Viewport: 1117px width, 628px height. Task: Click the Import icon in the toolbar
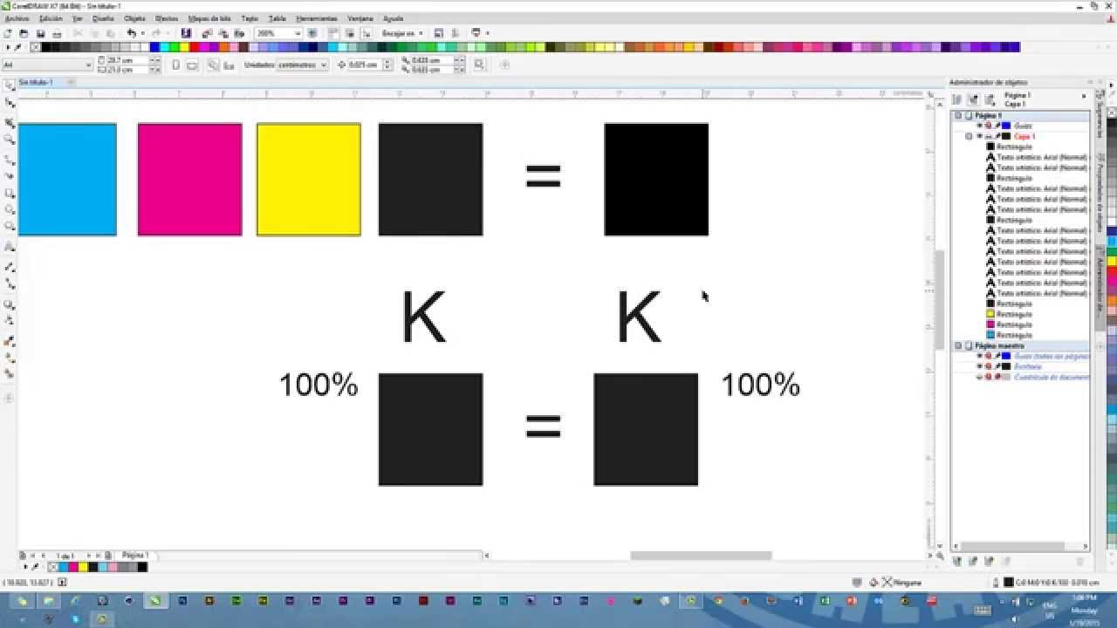[x=207, y=33]
